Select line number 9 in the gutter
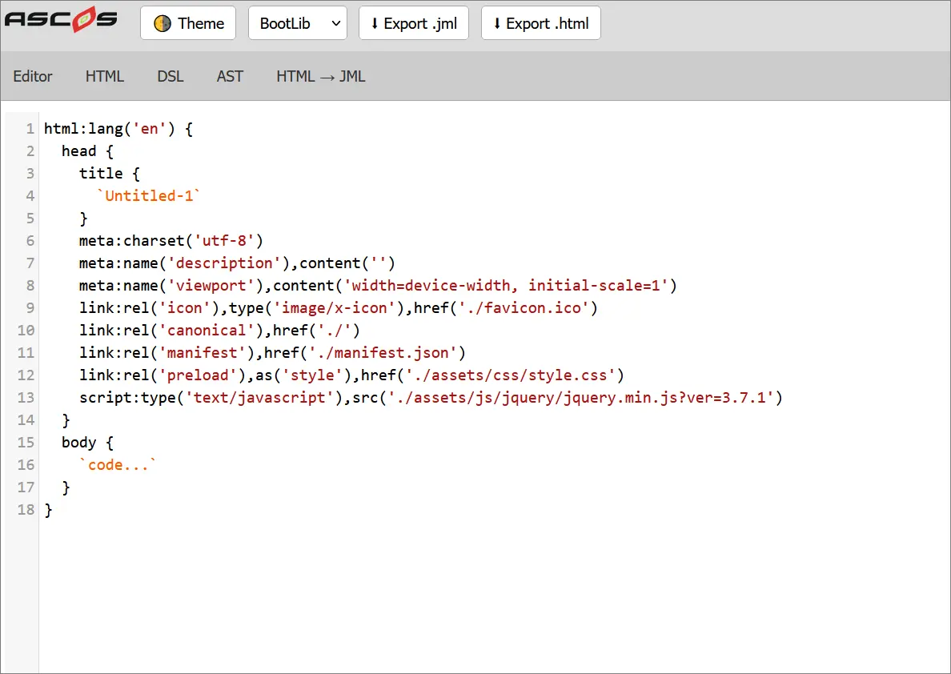This screenshot has width=951, height=674. point(30,307)
